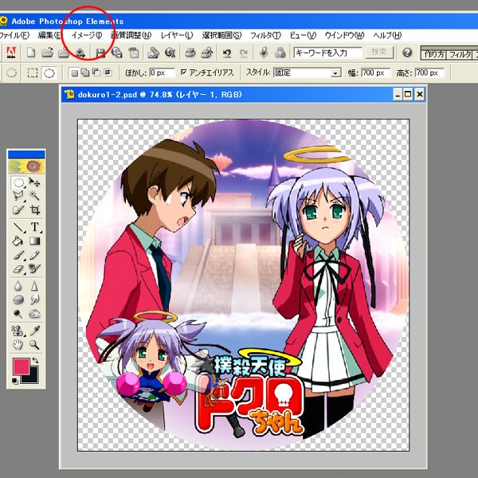The height and width of the screenshot is (478, 478).
Task: Select the Pencil tool
Action: tap(34, 255)
